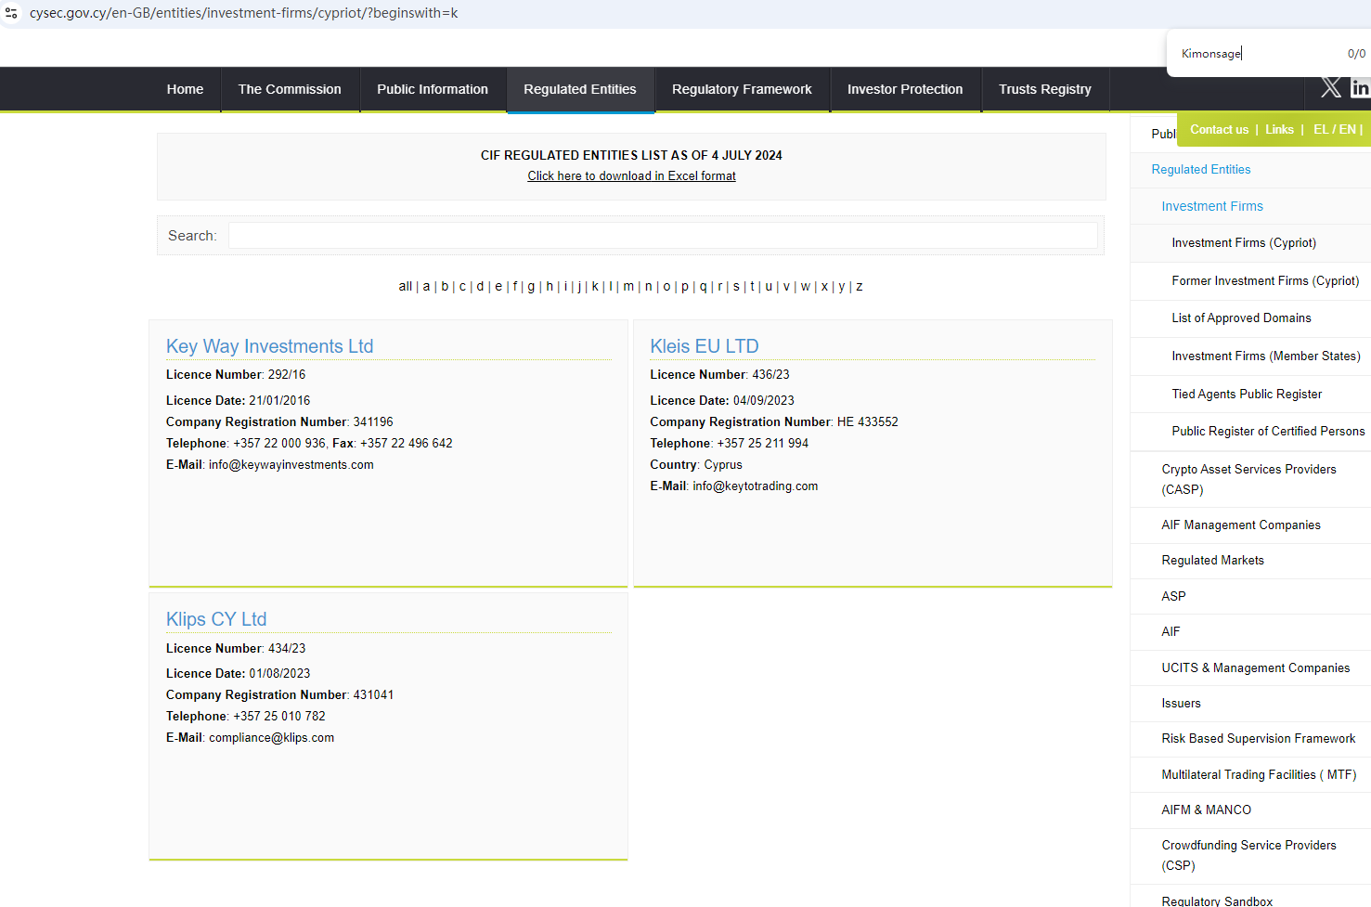Open Regulated Entities in the sidebar
This screenshot has width=1371, height=907.
[x=1201, y=170]
